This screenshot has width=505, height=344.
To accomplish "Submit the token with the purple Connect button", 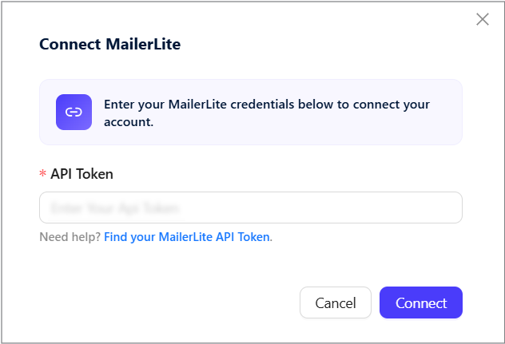I will pyautogui.click(x=421, y=302).
